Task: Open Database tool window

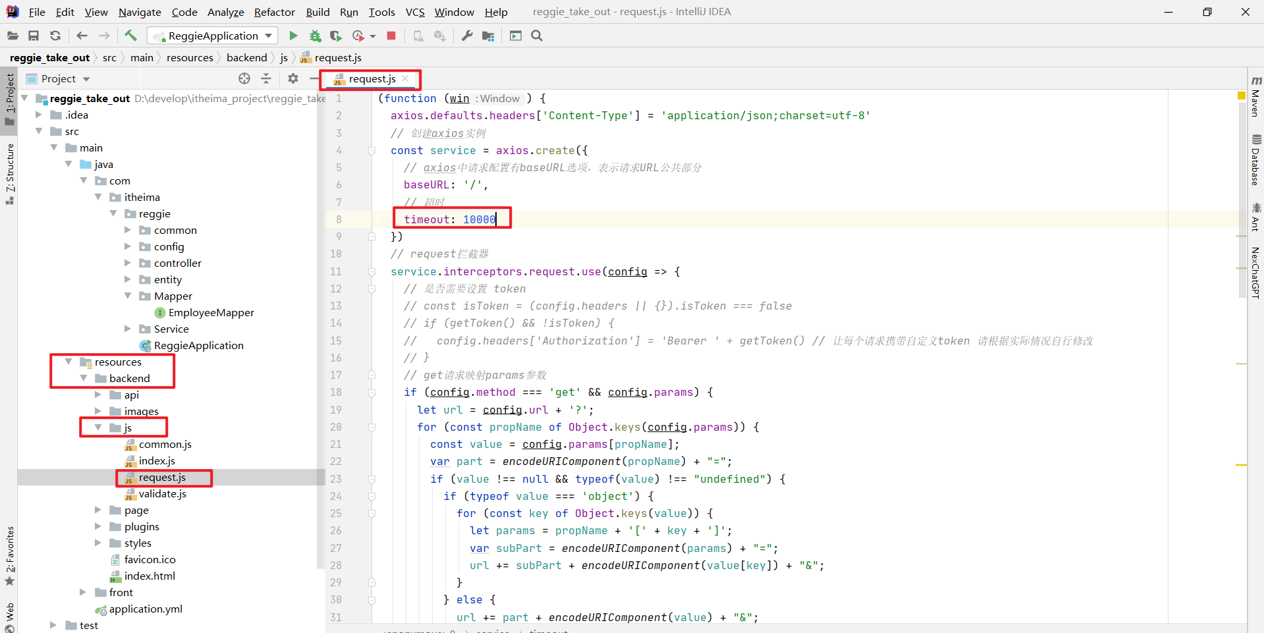Action: tap(1255, 160)
